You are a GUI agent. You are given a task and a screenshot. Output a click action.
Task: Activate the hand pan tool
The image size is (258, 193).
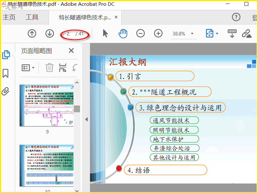(x=123, y=33)
